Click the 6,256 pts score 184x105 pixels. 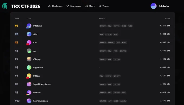[165, 26]
